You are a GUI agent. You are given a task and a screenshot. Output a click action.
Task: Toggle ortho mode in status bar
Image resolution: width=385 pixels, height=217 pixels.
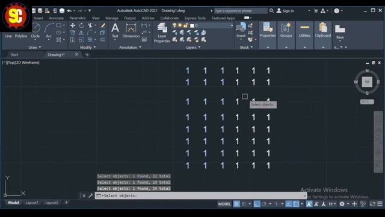tap(257, 204)
